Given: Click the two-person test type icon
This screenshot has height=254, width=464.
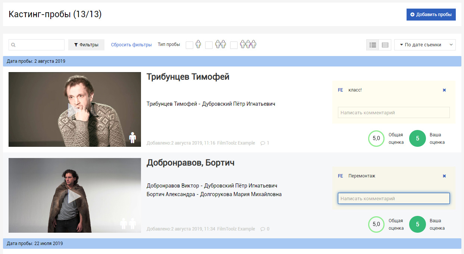Looking at the screenshot, I should (x=221, y=44).
